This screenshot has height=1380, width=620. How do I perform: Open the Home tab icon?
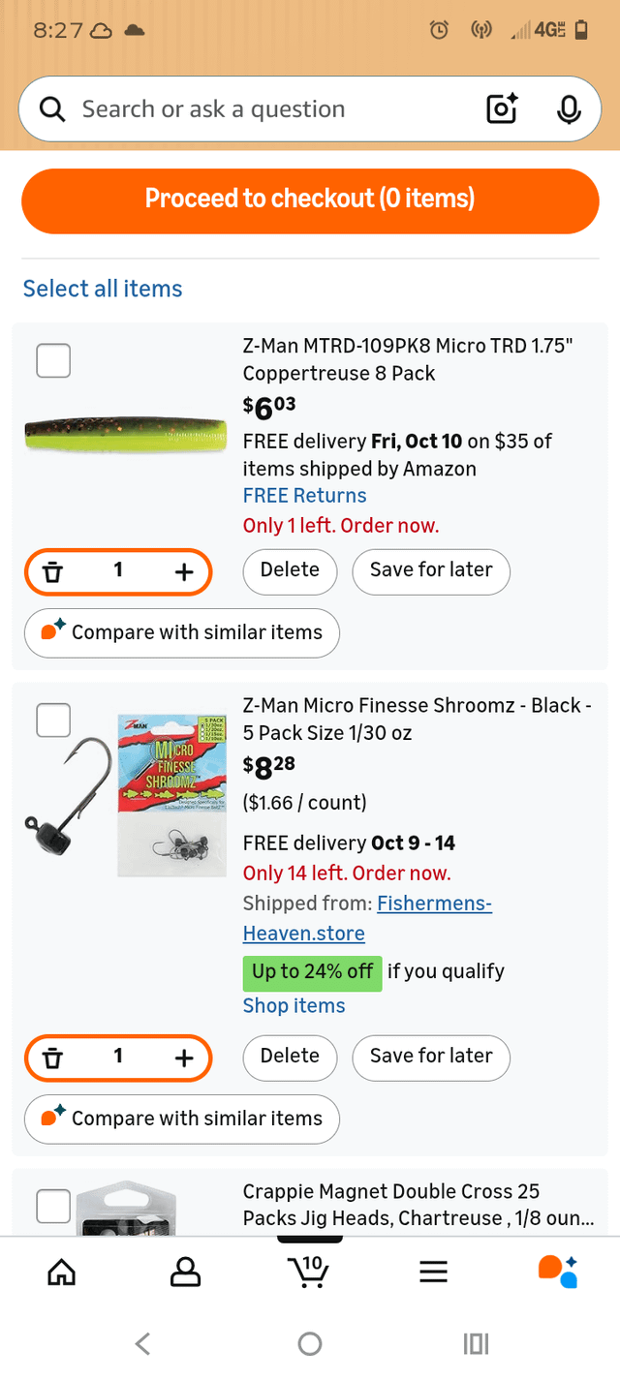pos(61,1271)
